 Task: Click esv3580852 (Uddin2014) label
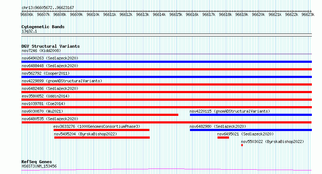click(46, 96)
